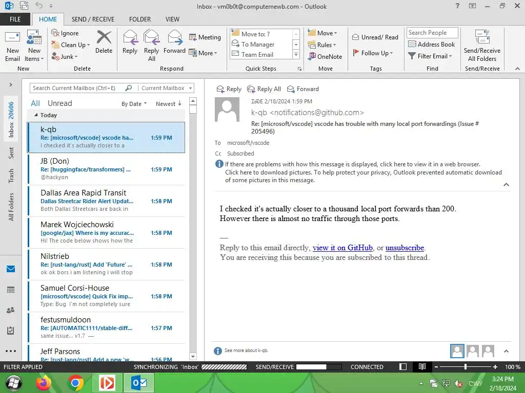Screen dimensions: 525x393
Task: Click the ribbon Reply All button
Action: tap(151, 46)
